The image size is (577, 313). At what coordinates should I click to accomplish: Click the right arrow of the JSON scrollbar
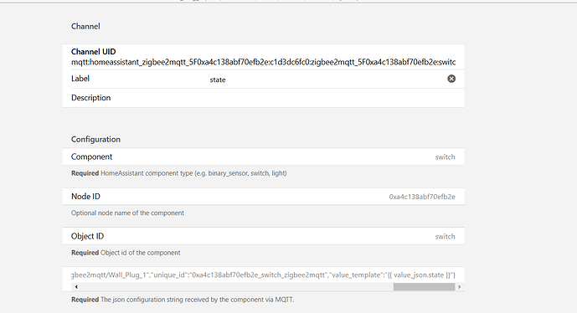click(459, 287)
